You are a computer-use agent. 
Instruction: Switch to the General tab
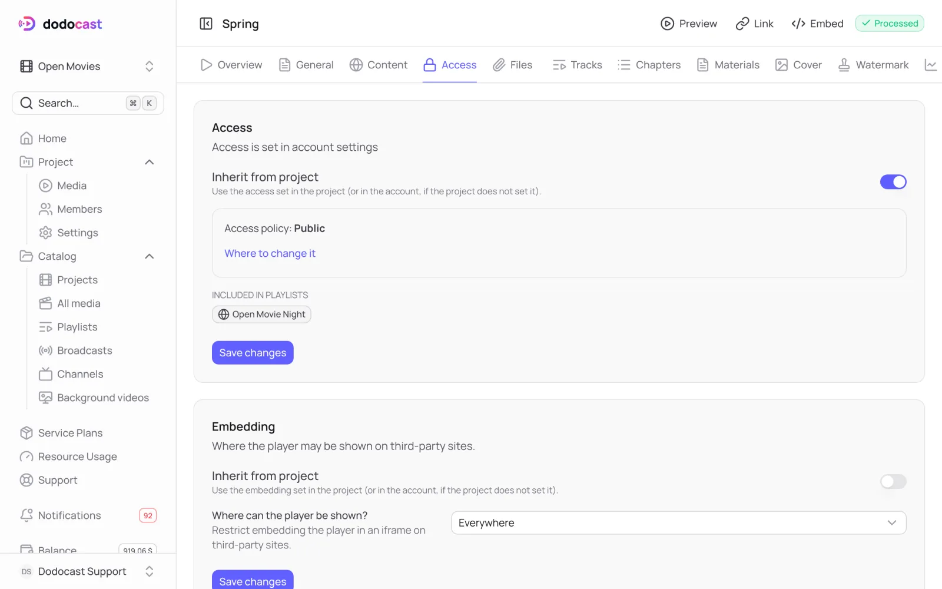pyautogui.click(x=306, y=65)
